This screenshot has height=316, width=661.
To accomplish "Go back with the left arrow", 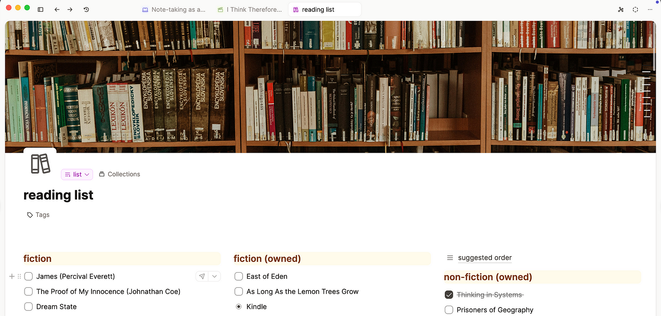I will tap(57, 9).
